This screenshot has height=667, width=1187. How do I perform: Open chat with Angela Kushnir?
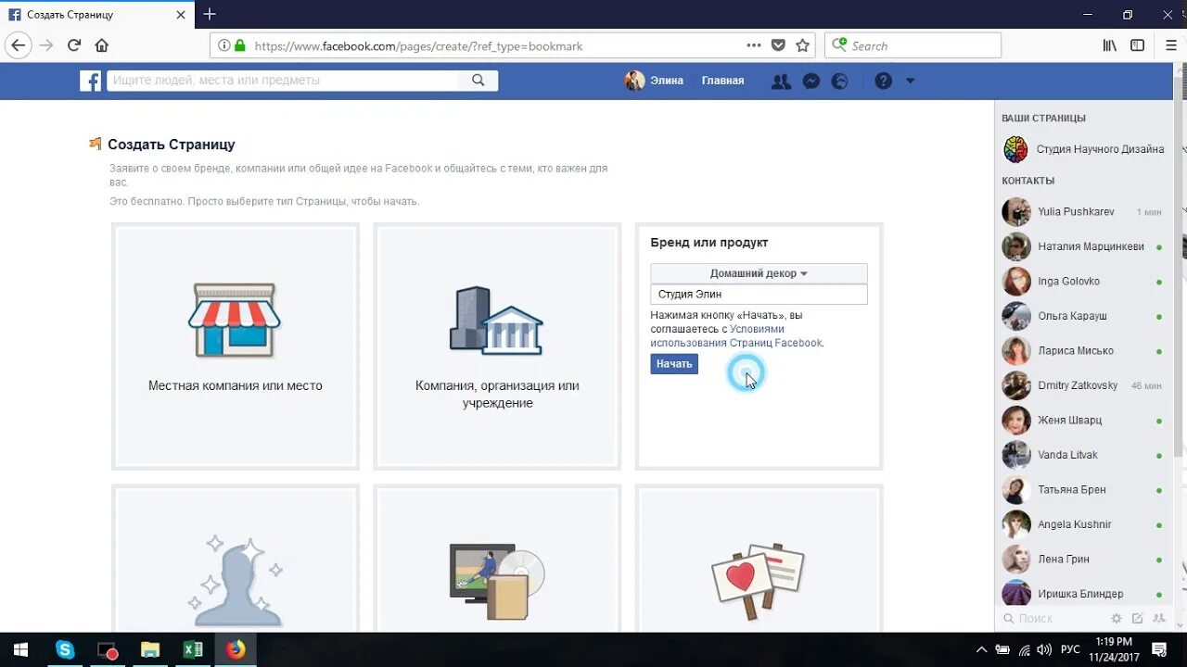1083,524
